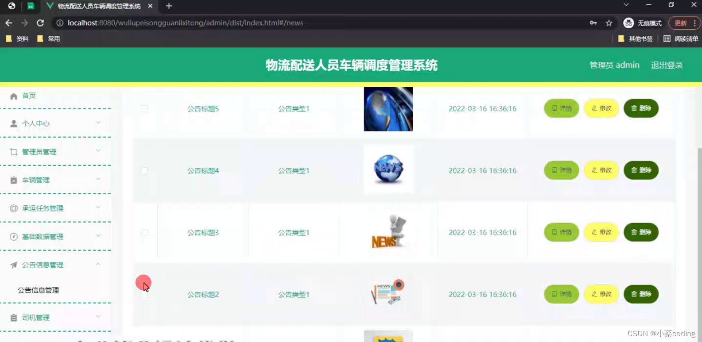Viewport: 702px width, 342px height.
Task: Open the 车辆管理 menu label
Action: (x=36, y=180)
